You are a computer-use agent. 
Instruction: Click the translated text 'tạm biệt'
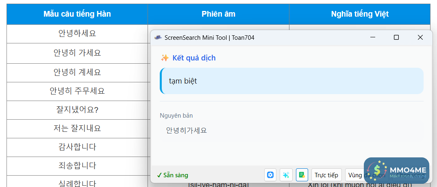click(183, 81)
